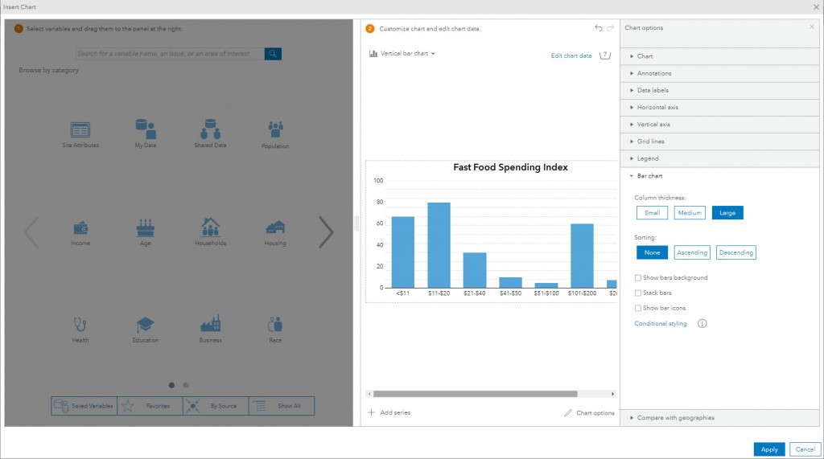Open the Conditional styling info icon
The image size is (824, 459).
(702, 323)
